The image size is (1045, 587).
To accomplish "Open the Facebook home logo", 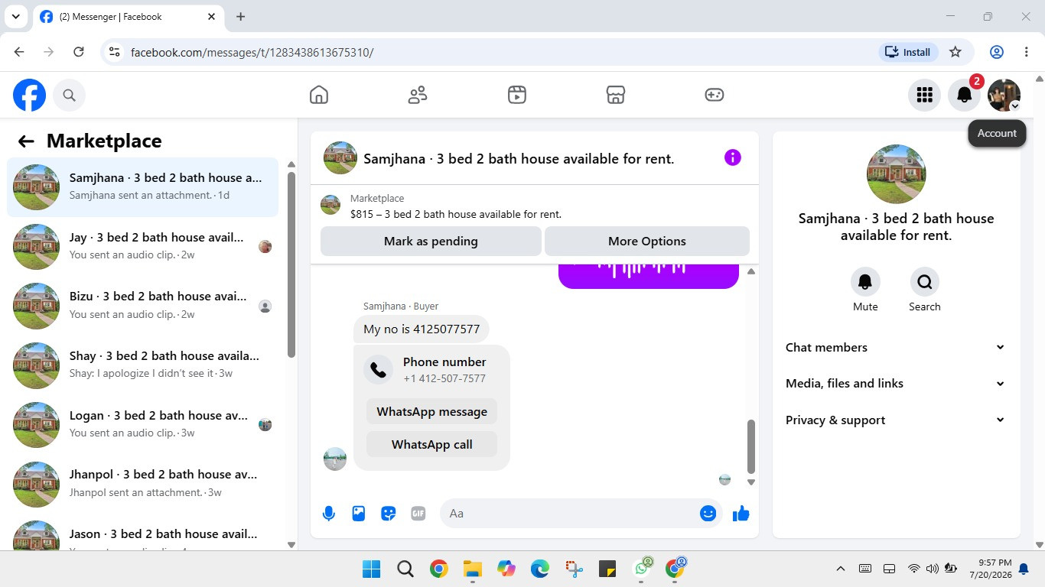I will pyautogui.click(x=29, y=95).
